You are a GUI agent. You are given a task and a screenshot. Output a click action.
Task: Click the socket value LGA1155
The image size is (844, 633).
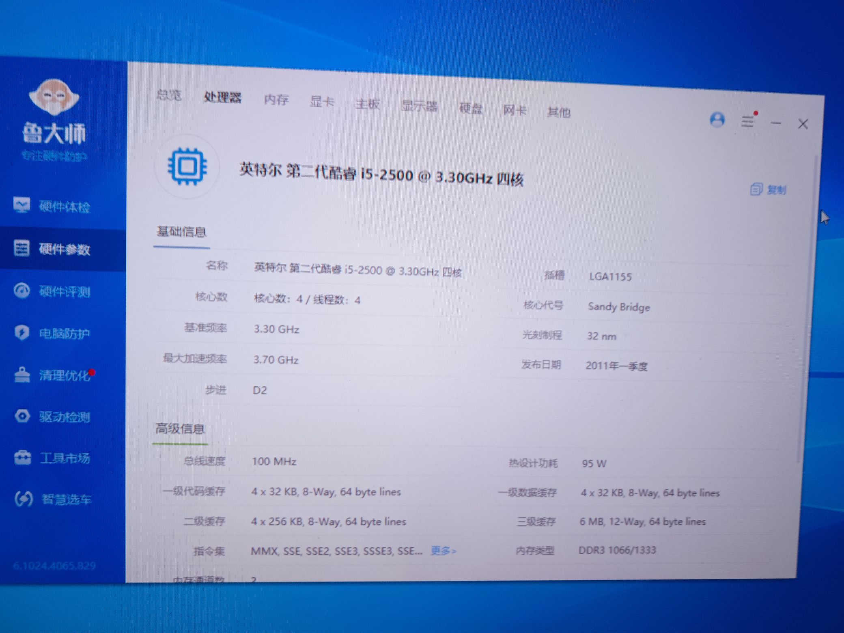pos(610,277)
